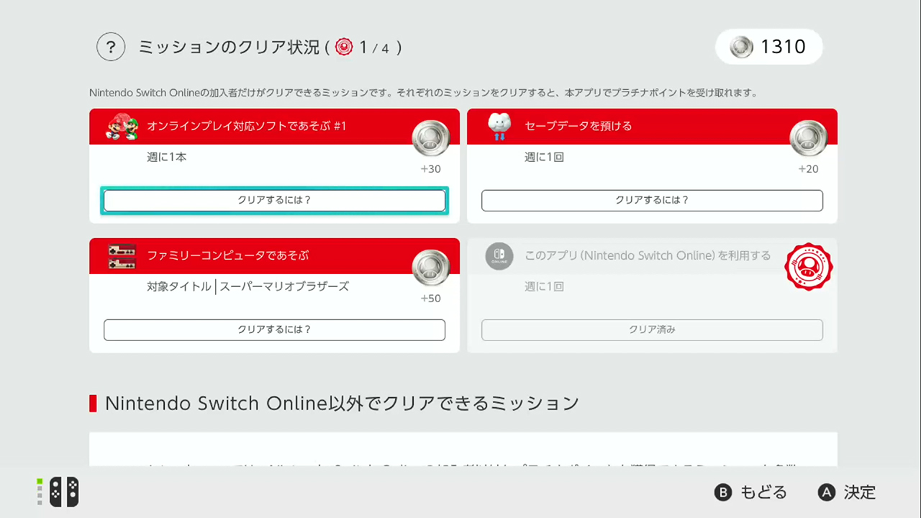Click the description sentence about Nintendo Switch Online members
Viewport: 921px width, 518px height.
point(423,93)
